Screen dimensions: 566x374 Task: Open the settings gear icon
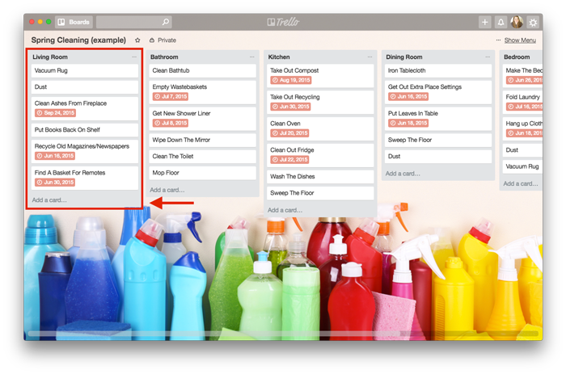[x=533, y=22]
